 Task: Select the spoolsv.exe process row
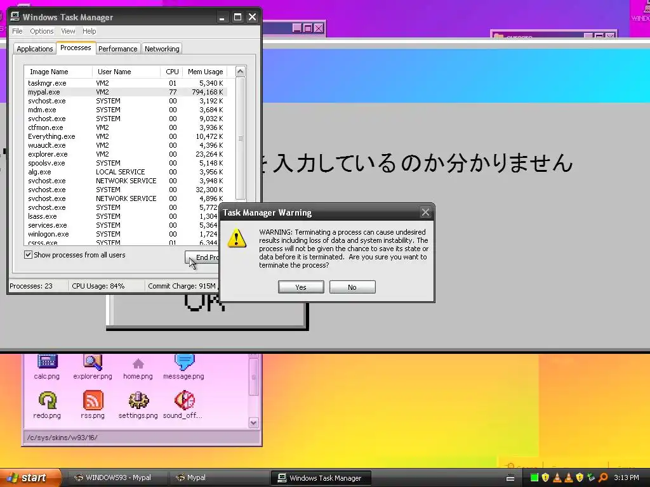(126, 163)
